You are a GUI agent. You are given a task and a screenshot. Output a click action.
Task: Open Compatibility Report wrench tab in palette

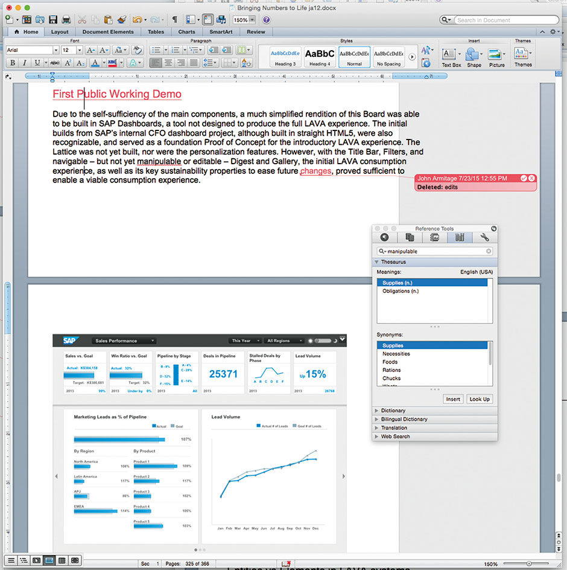tap(484, 238)
